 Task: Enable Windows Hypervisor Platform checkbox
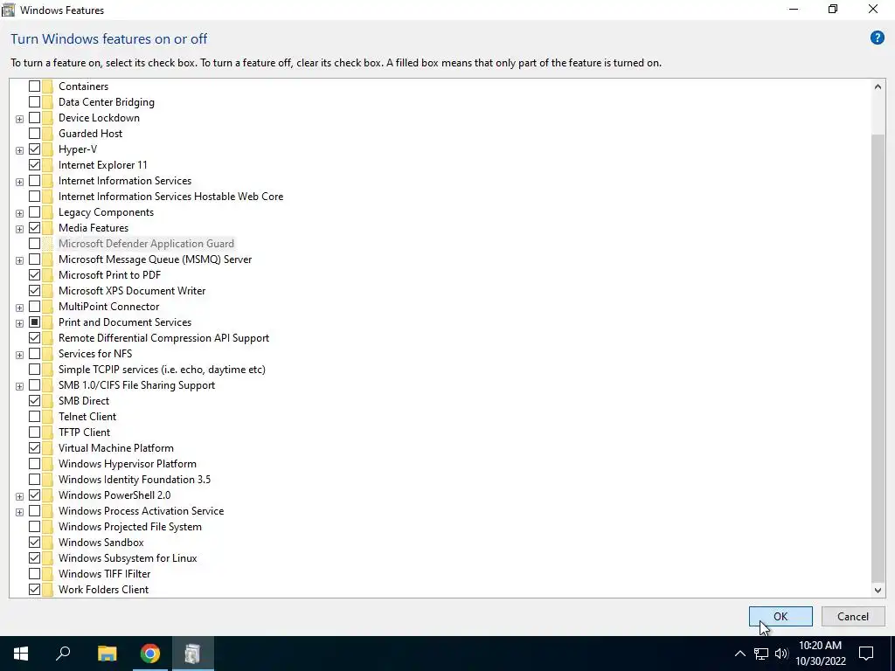coord(34,464)
